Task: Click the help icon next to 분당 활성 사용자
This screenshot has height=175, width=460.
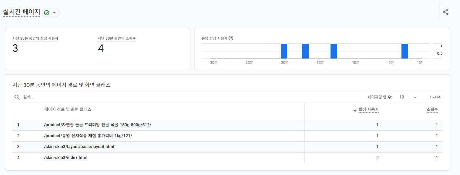Action: pos(231,38)
